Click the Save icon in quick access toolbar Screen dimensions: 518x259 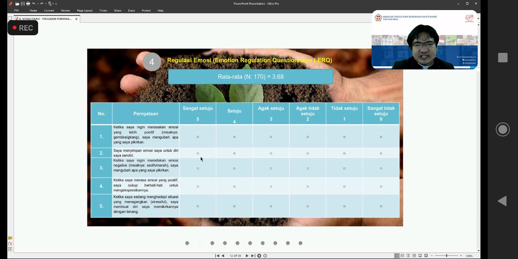click(x=23, y=4)
